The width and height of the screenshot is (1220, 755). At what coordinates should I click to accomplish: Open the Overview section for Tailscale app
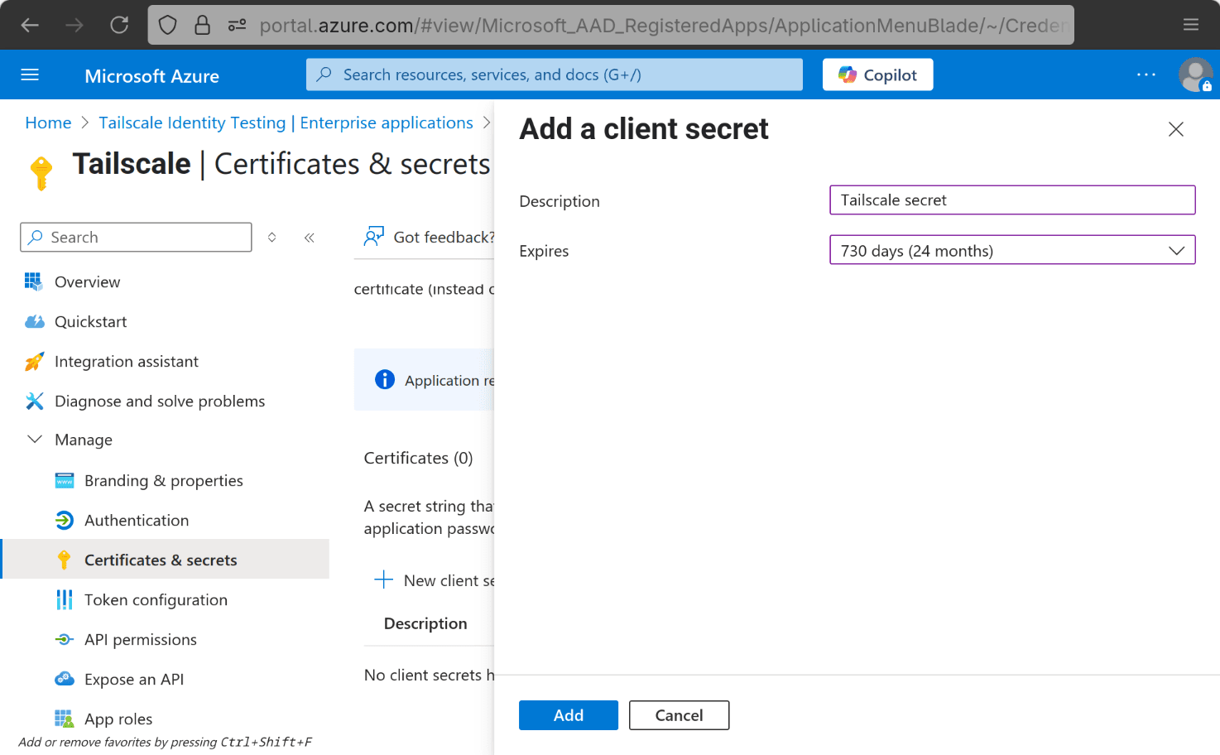pos(86,281)
